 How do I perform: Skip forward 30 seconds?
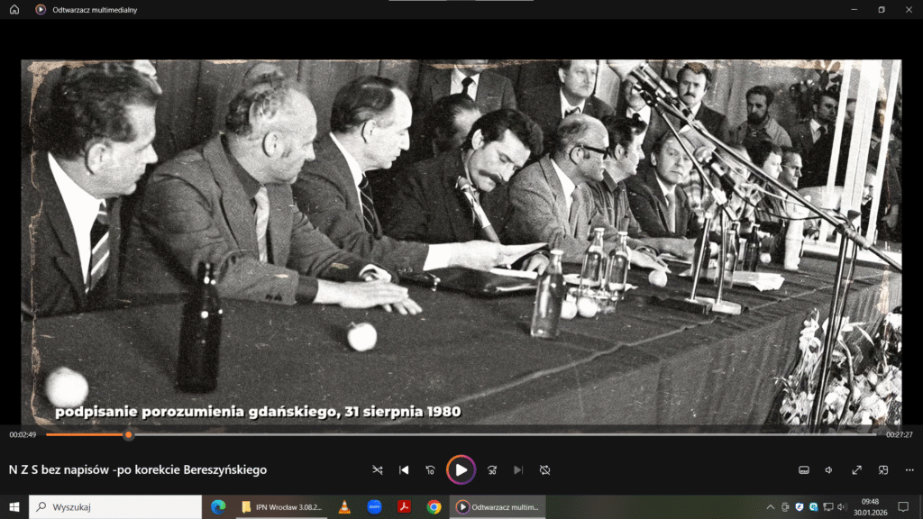(492, 470)
